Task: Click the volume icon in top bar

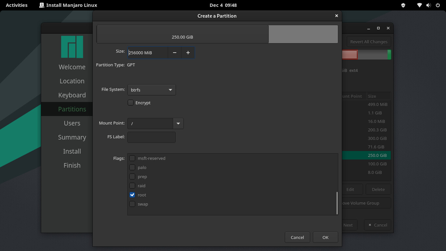Action: 428,5
